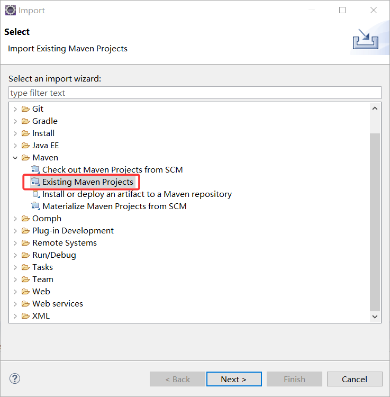Image resolution: width=390 pixels, height=397 pixels.
Task: Expand the XML category
Action: [x=15, y=315]
